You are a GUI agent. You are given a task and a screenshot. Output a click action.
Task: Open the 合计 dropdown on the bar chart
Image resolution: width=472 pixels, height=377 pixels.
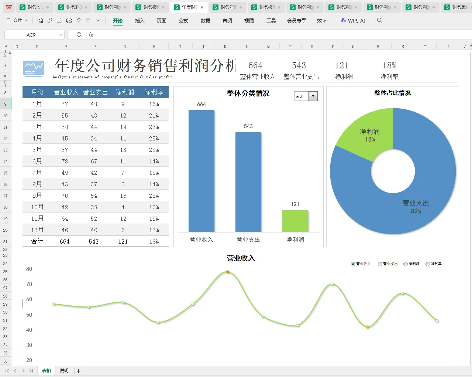pos(313,96)
